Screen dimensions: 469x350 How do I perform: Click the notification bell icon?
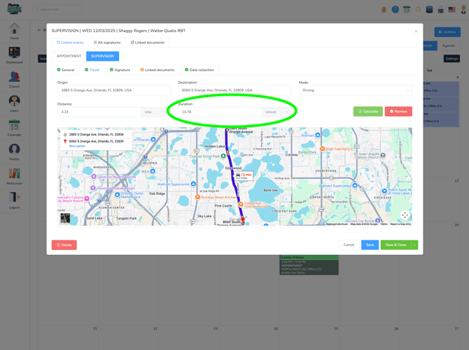pos(384,10)
